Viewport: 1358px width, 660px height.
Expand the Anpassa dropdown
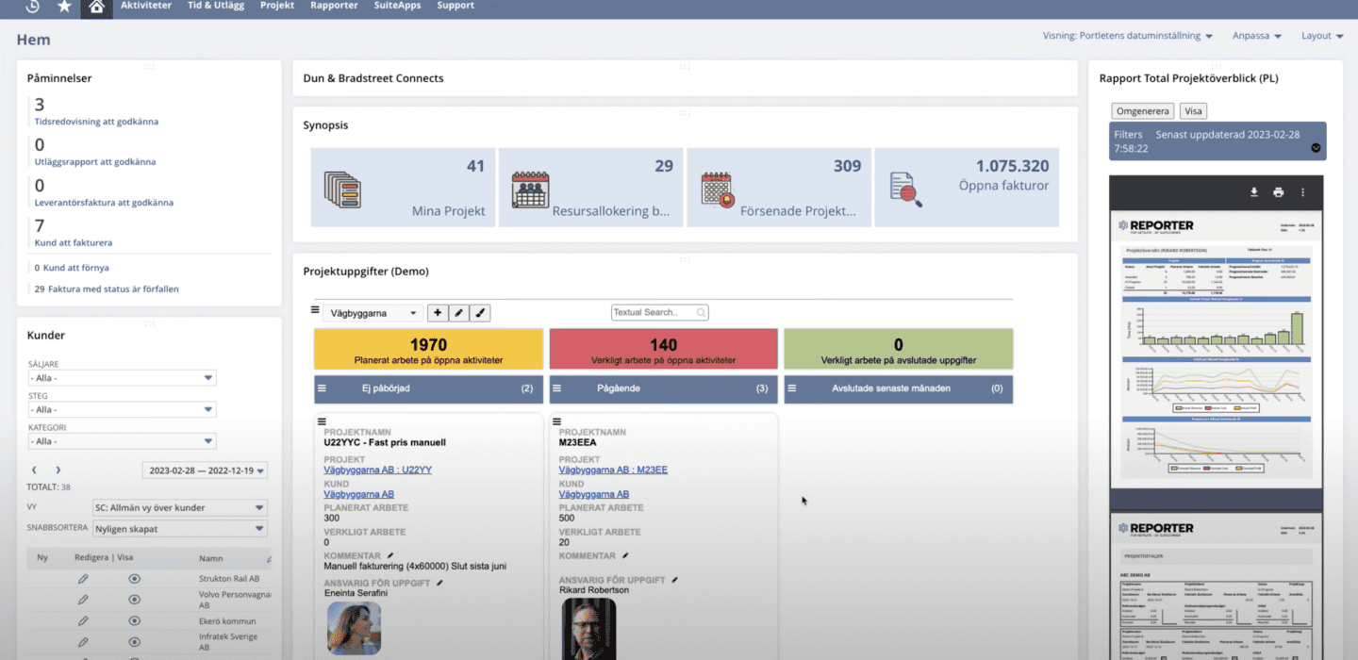(1257, 36)
